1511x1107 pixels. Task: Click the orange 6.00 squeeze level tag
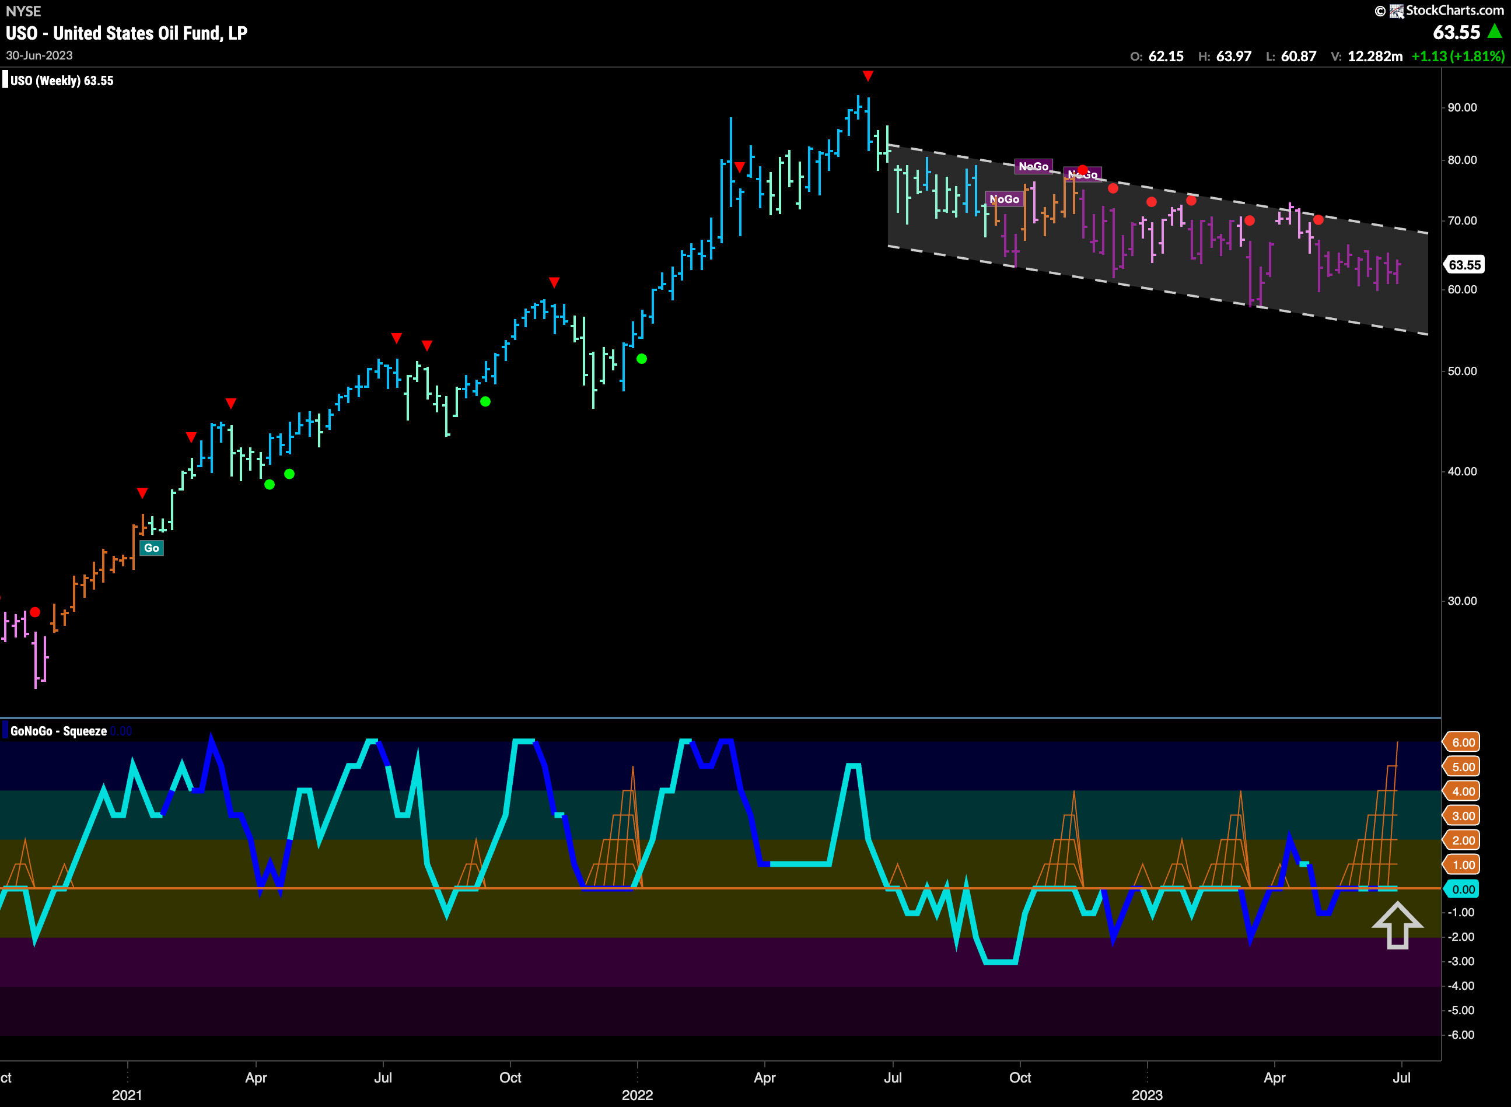coord(1463,742)
